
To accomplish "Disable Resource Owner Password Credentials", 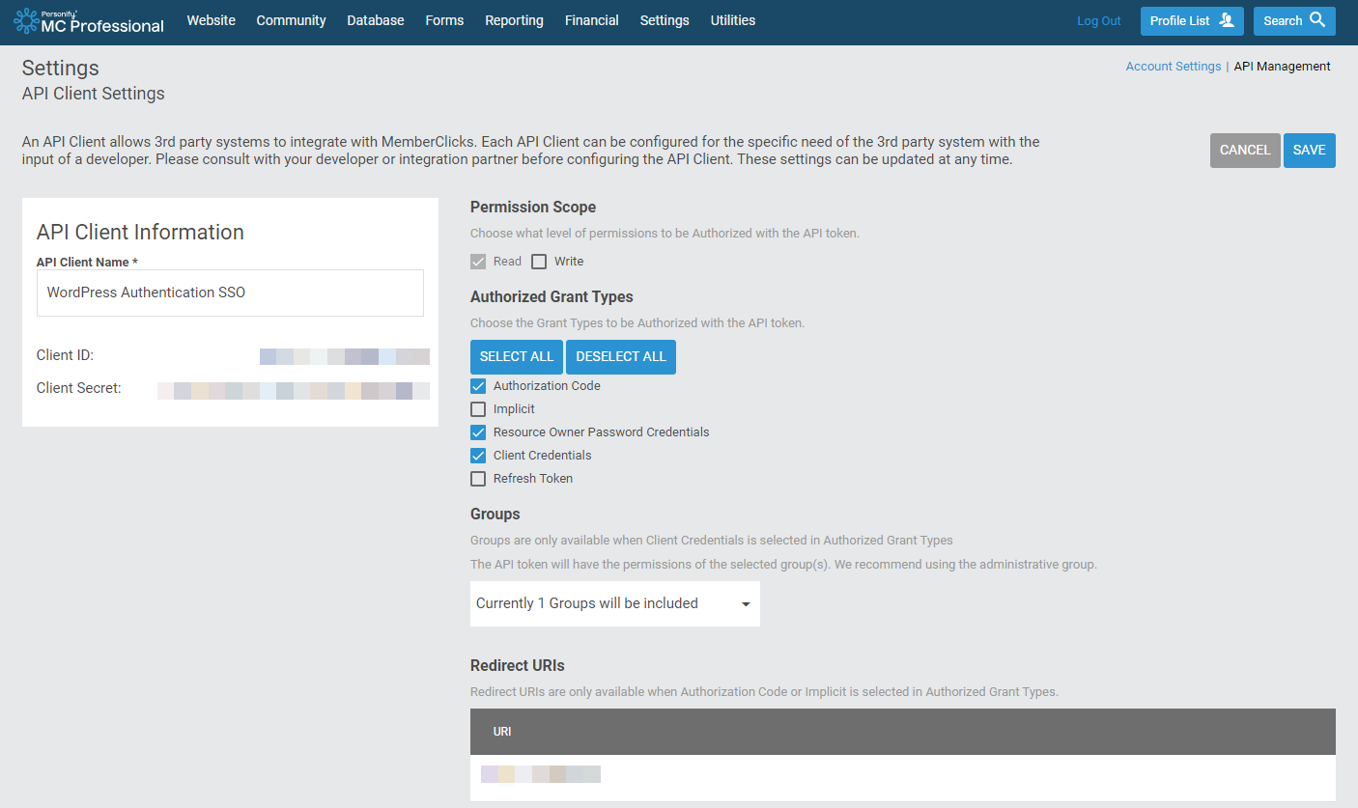I will coord(478,432).
